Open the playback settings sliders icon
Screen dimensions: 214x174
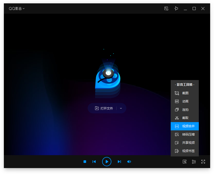194,162
